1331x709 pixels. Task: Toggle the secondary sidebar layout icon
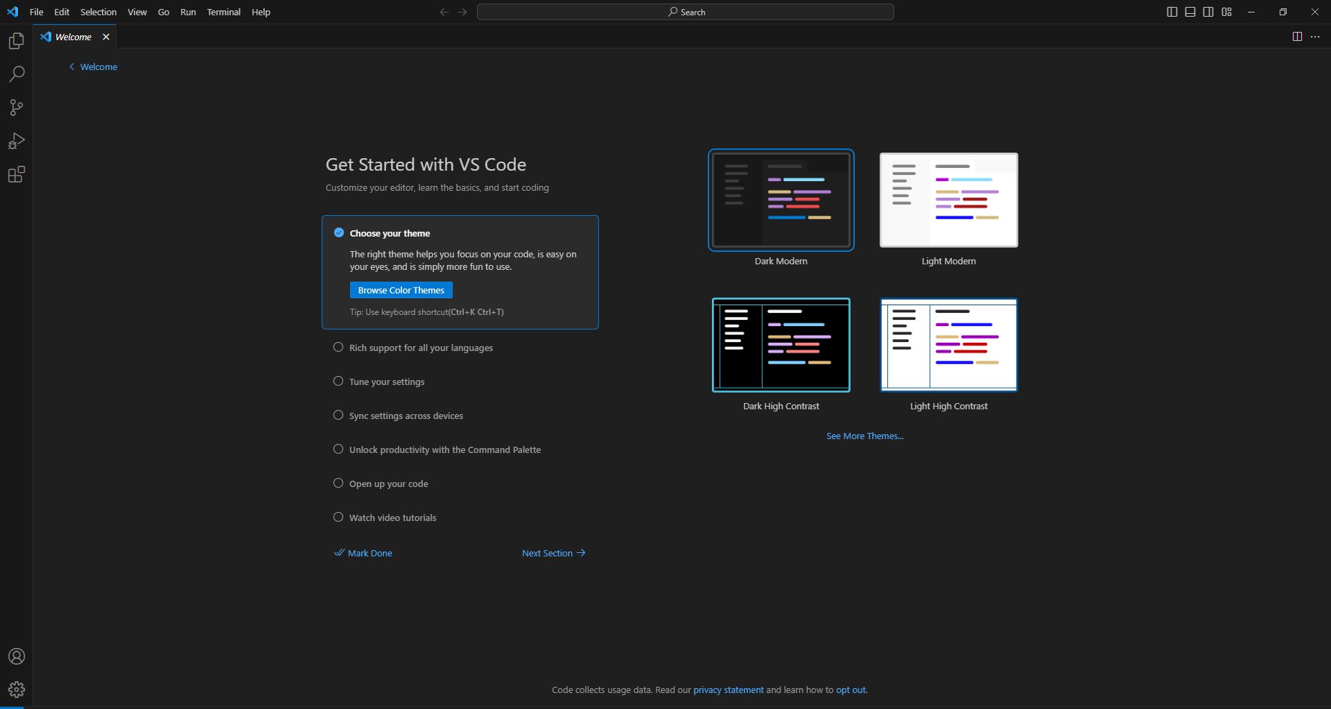1208,12
